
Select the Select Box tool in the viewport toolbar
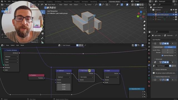coord(43,12)
